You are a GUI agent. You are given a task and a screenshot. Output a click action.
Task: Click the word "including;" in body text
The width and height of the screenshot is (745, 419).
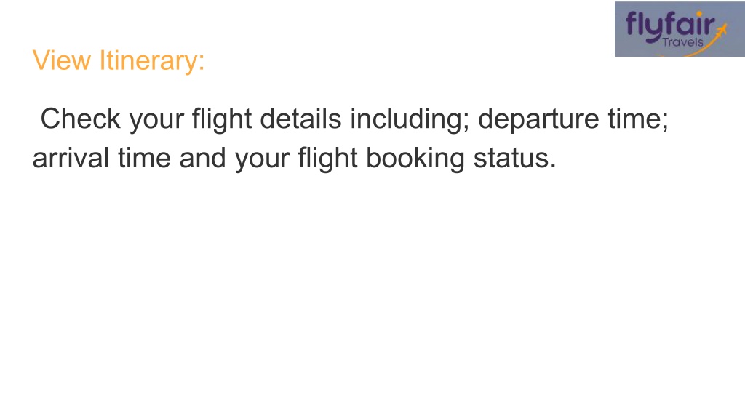[410, 119]
